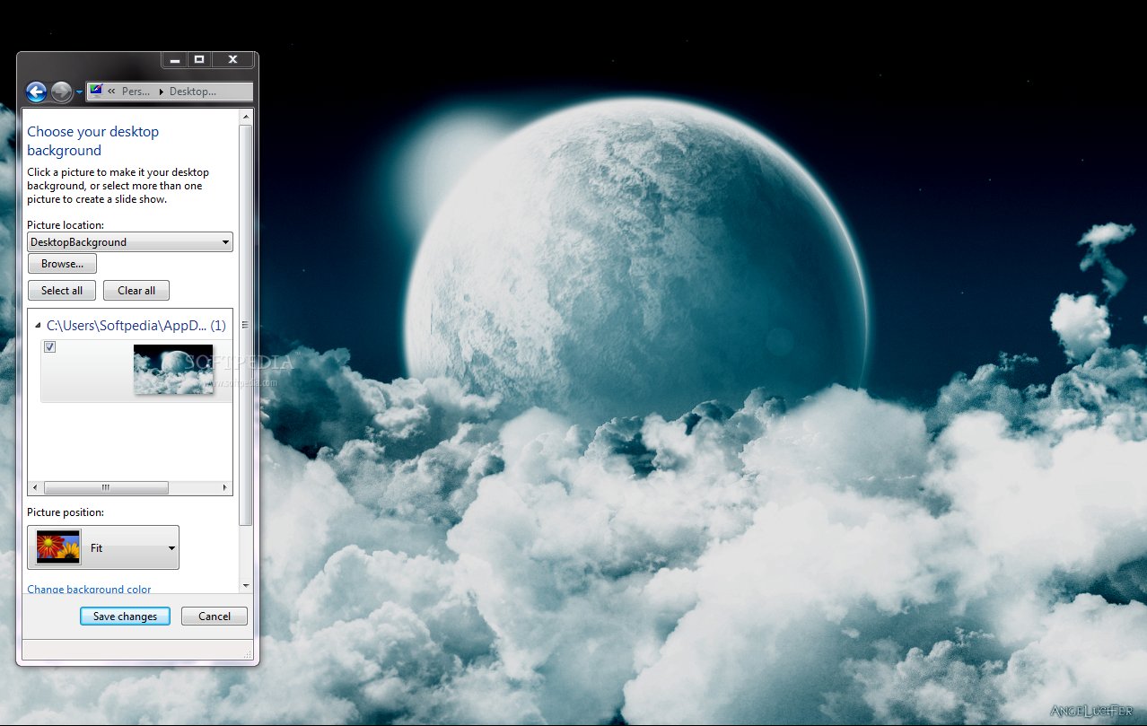Go back with the blue arrow button
Viewport: 1147px width, 726px height.
click(x=37, y=92)
